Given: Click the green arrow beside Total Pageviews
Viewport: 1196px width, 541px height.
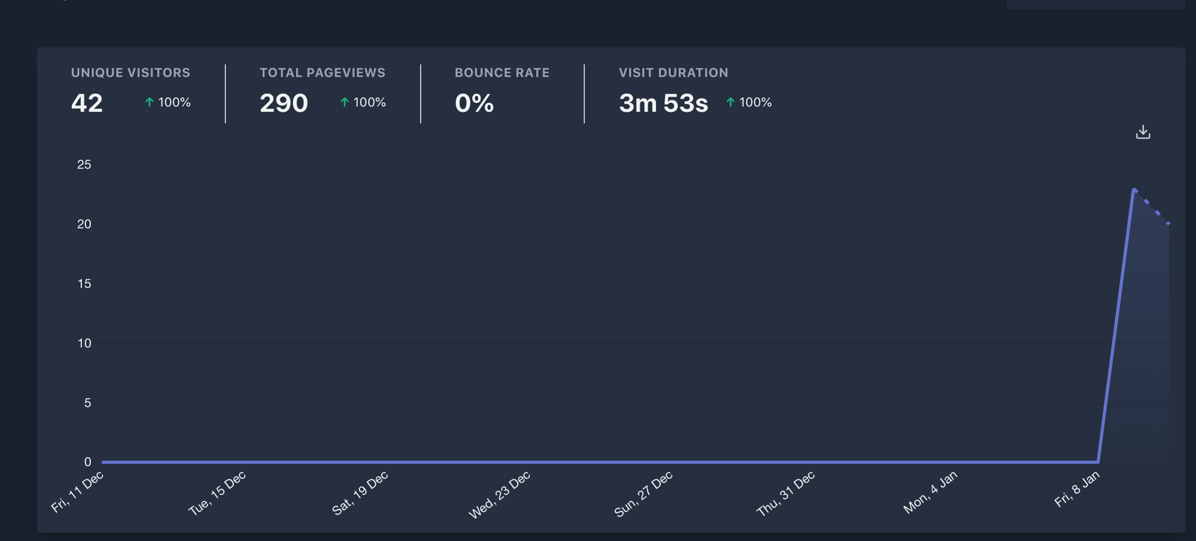Looking at the screenshot, I should tap(344, 102).
